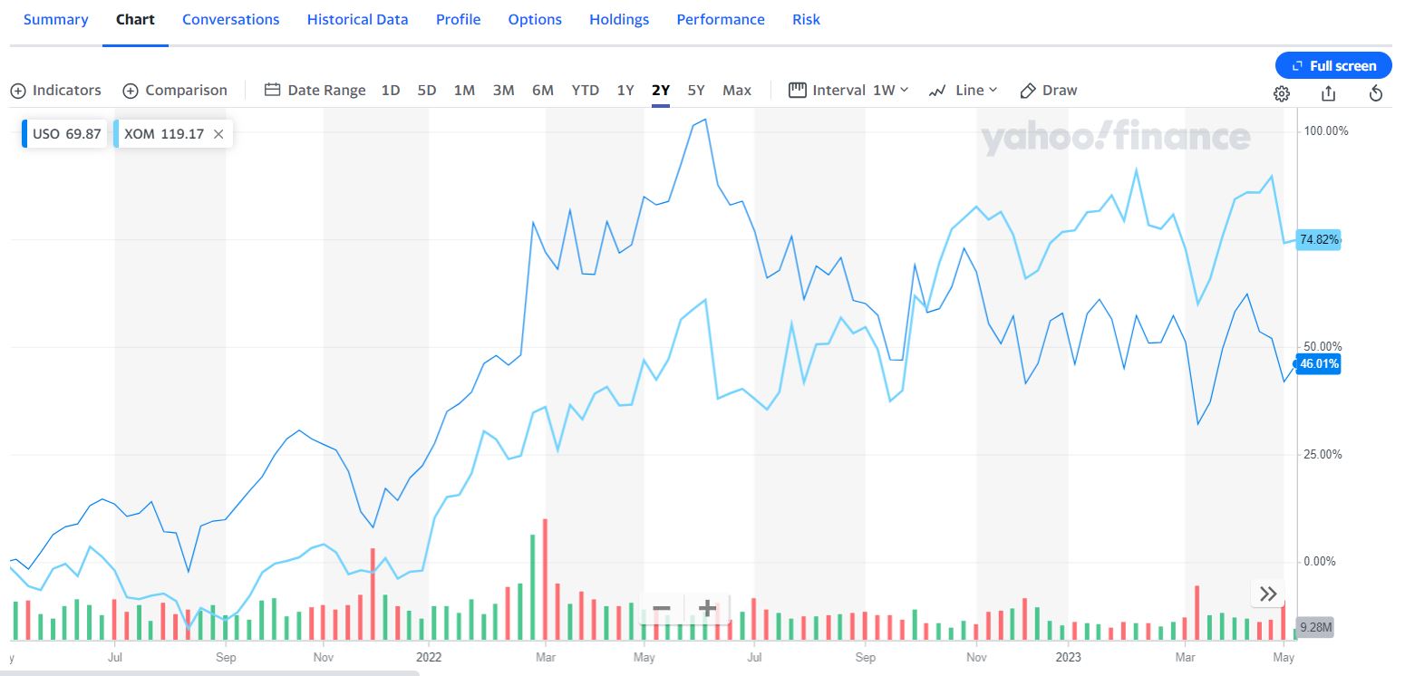Switch range to 5Y
The height and width of the screenshot is (676, 1405).
[696, 91]
